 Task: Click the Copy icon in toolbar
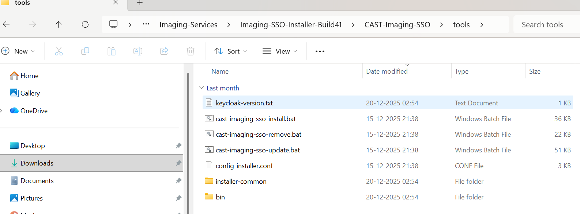(85, 51)
